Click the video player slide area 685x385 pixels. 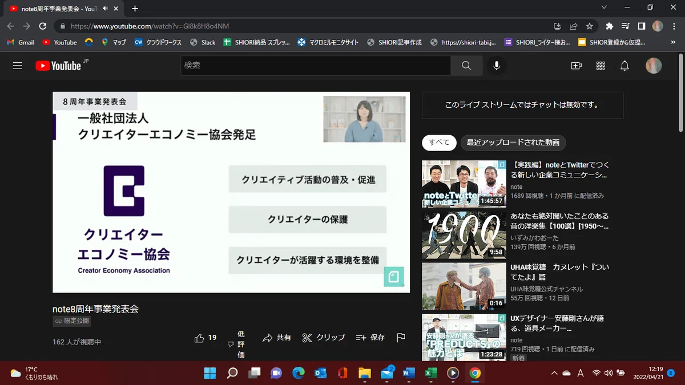click(231, 192)
